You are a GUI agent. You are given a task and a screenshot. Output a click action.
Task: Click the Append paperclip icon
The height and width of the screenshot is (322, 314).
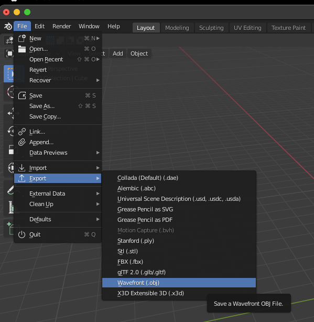[21, 142]
